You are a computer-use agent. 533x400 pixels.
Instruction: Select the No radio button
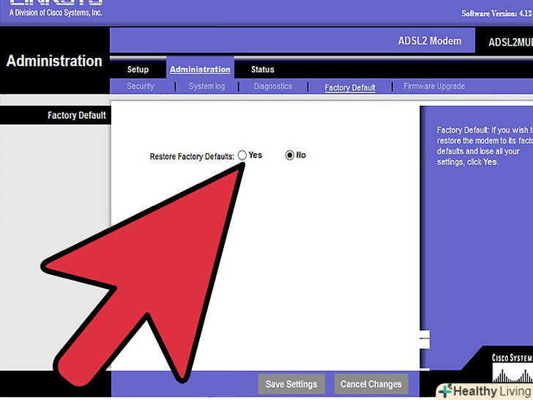click(290, 155)
